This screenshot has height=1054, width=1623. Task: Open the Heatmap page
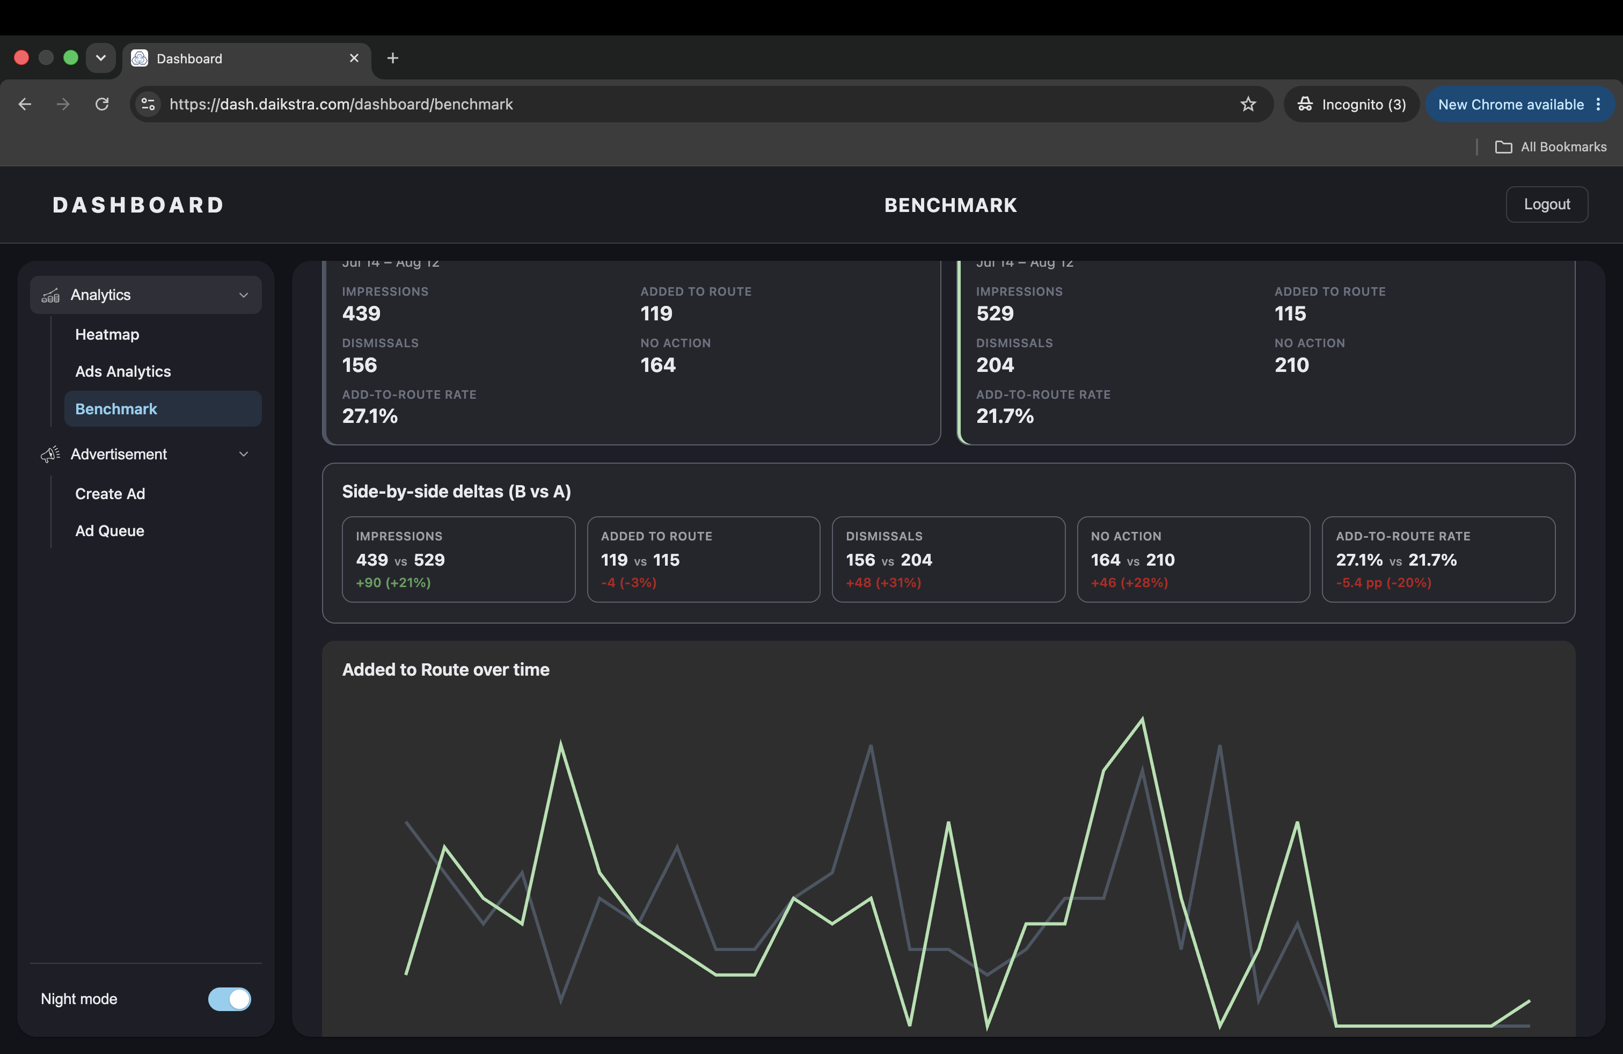107,335
